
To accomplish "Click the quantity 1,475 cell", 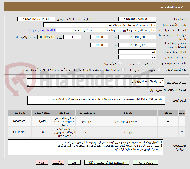I will (42, 121).
